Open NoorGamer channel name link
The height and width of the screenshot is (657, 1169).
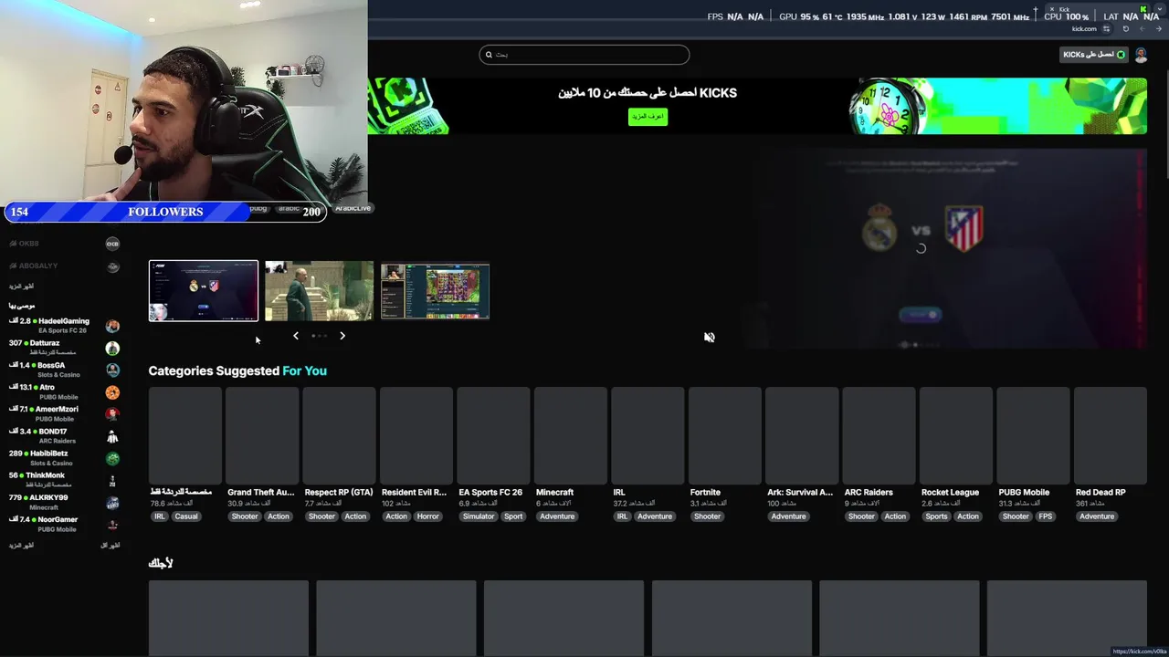click(x=58, y=519)
